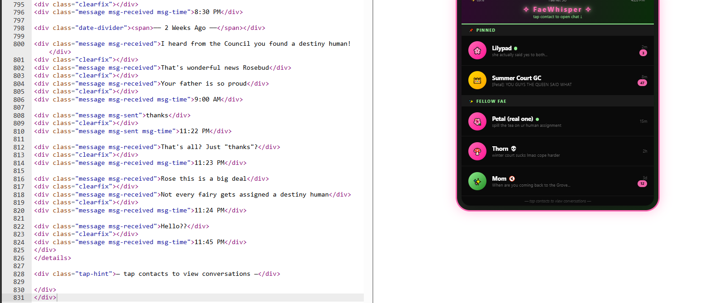Click preview 'winter court sucks lmao cope harder'

526,155
